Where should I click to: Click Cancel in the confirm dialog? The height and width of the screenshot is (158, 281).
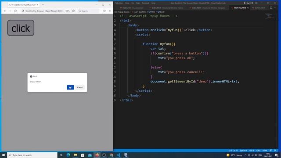tap(80, 87)
